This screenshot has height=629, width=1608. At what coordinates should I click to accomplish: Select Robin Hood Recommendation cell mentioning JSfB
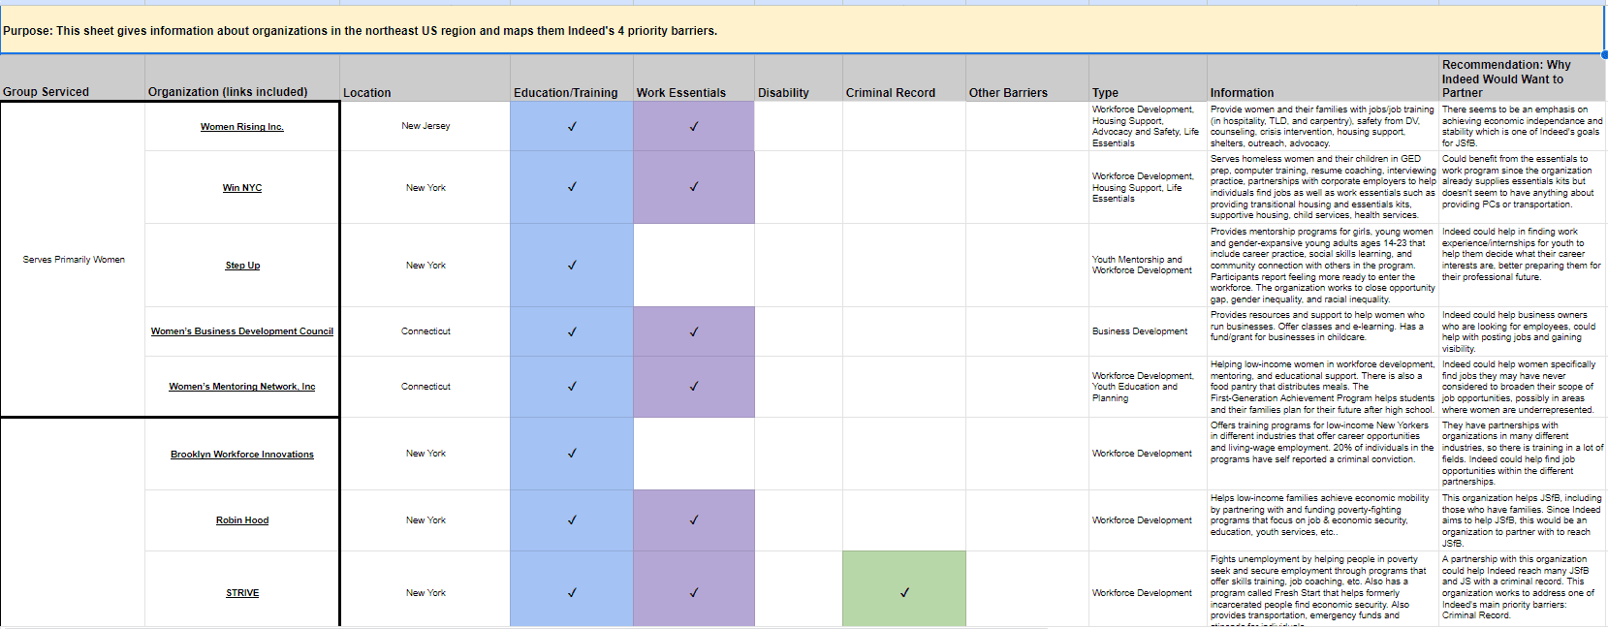[1522, 520]
